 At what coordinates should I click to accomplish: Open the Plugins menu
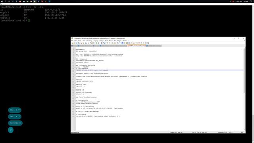119,41
